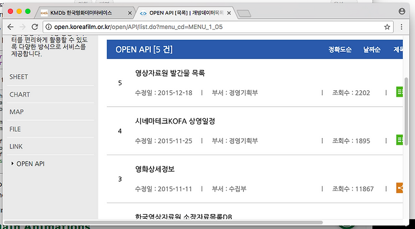Screen dimensions: 415x229
Task: Bookmark this page with the star icon
Action: click(x=387, y=26)
